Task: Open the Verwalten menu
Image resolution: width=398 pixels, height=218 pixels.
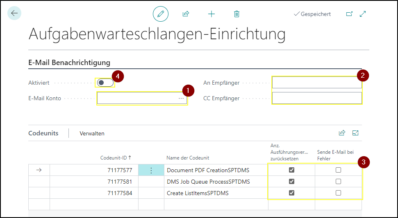Action: pos(92,133)
